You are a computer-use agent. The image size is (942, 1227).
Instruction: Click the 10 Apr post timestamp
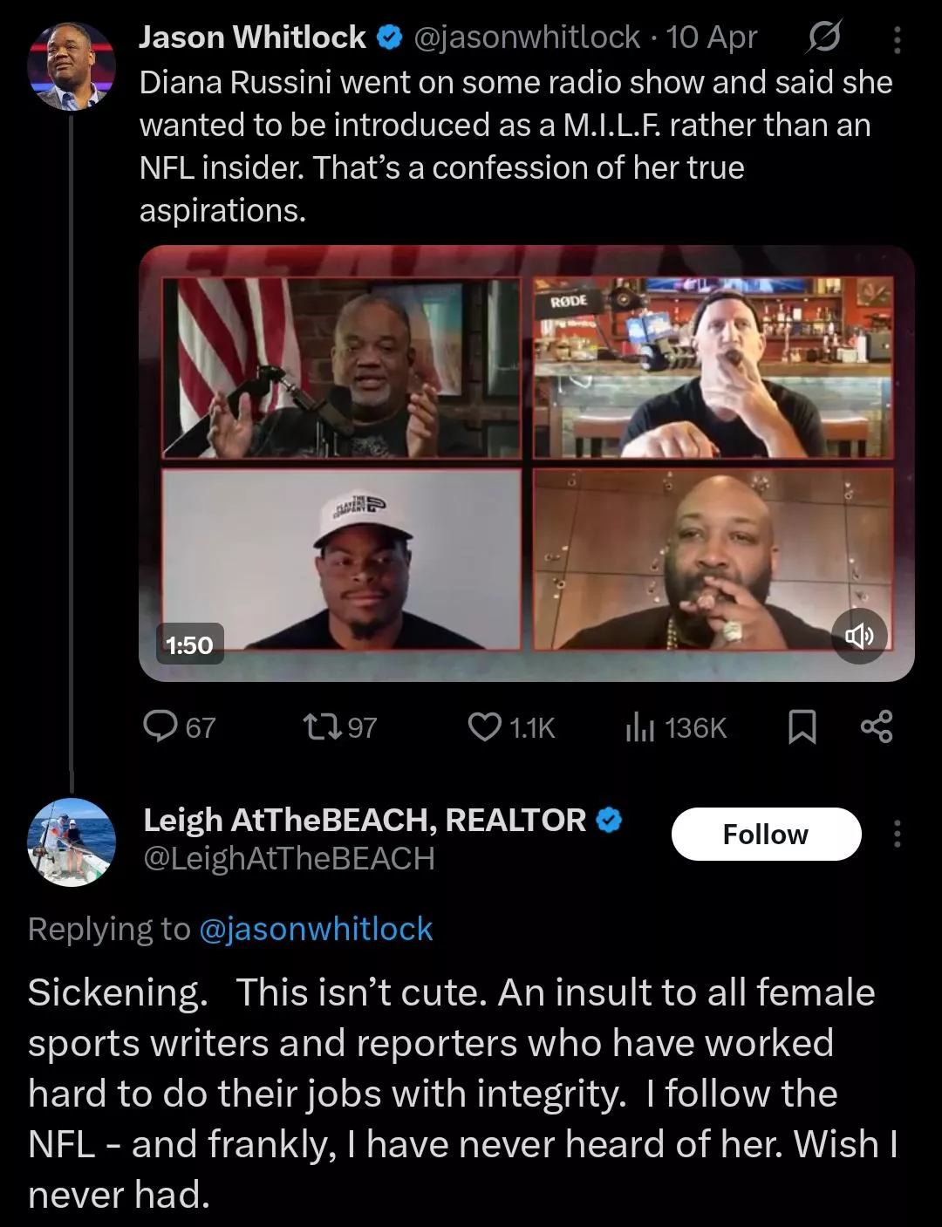point(712,37)
